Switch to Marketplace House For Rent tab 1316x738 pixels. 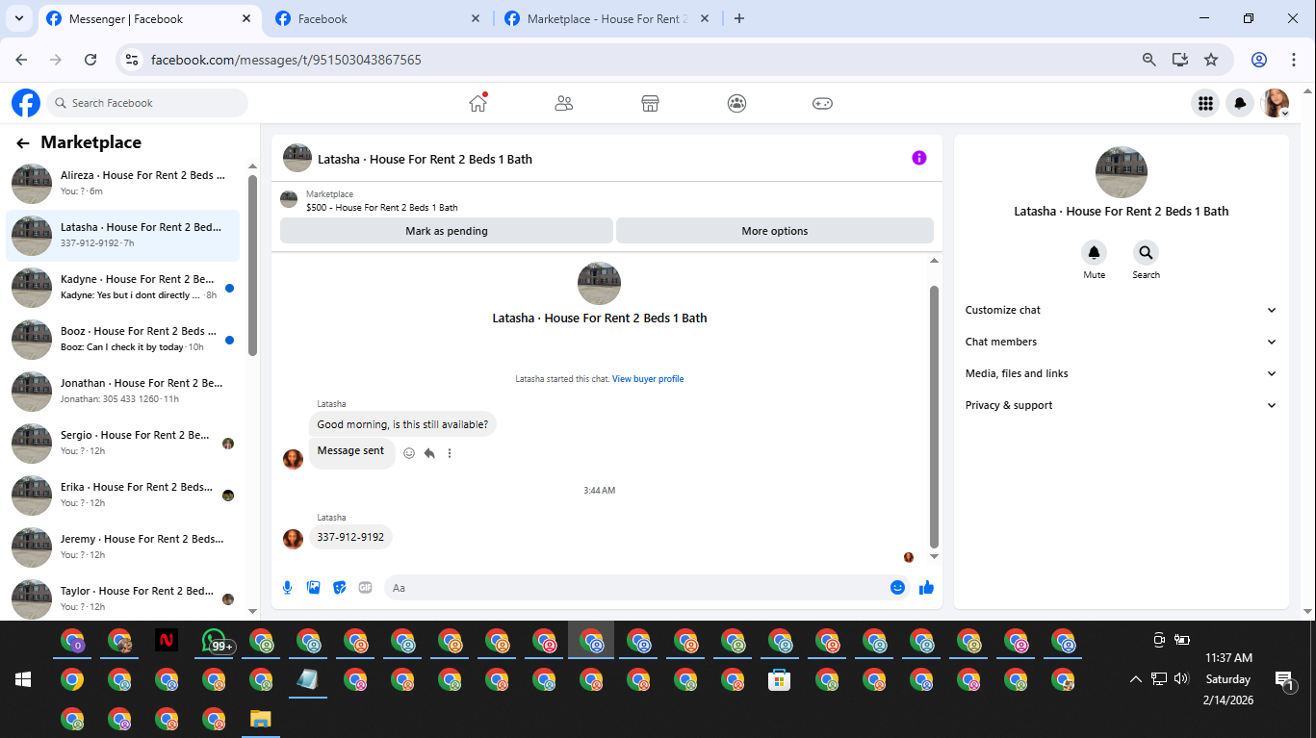click(x=607, y=19)
